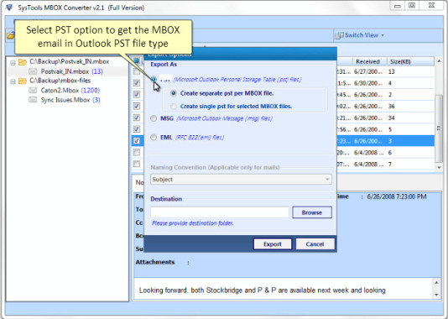The image size is (448, 319).
Task: Click the Postvak_IN.mbox mailbox envelope icon
Action: pyautogui.click(x=33, y=71)
